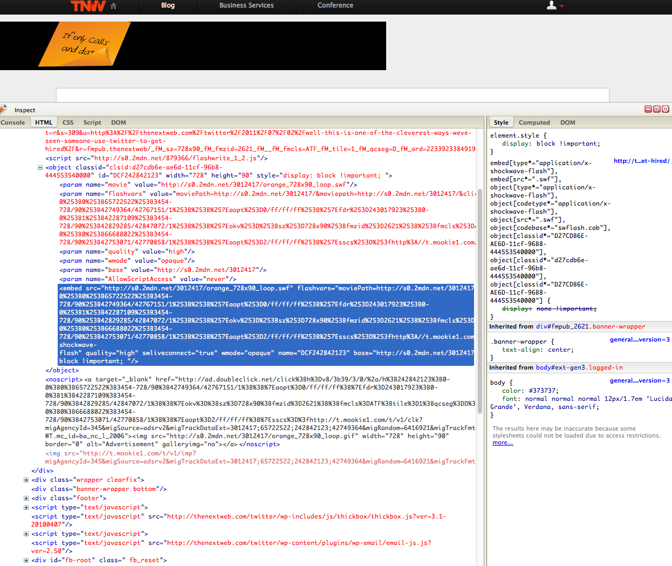Follow the http://t...et-hired/ stylesheet link
672x566 pixels.
641,161
